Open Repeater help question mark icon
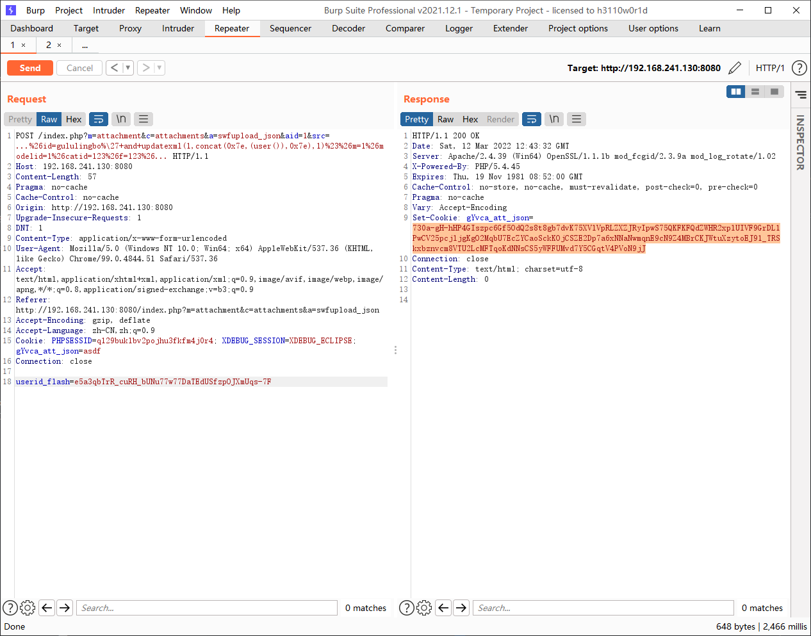This screenshot has height=636, width=811. coord(799,68)
